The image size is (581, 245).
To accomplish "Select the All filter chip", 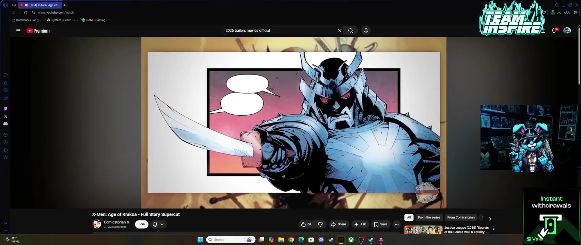I will pos(409,217).
